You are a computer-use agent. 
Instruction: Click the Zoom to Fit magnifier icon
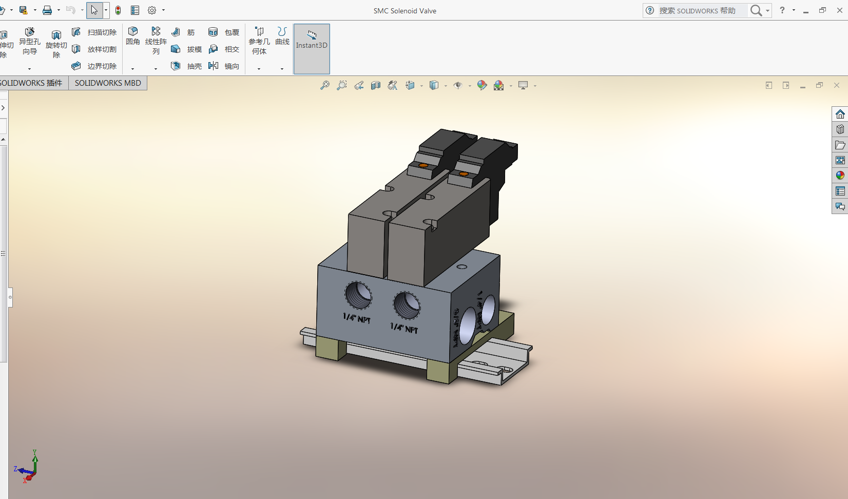point(325,86)
